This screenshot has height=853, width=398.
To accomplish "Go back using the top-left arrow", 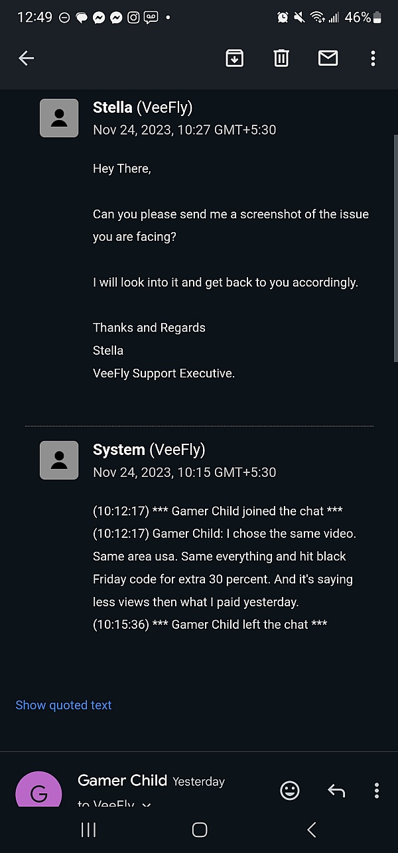I will coord(26,58).
